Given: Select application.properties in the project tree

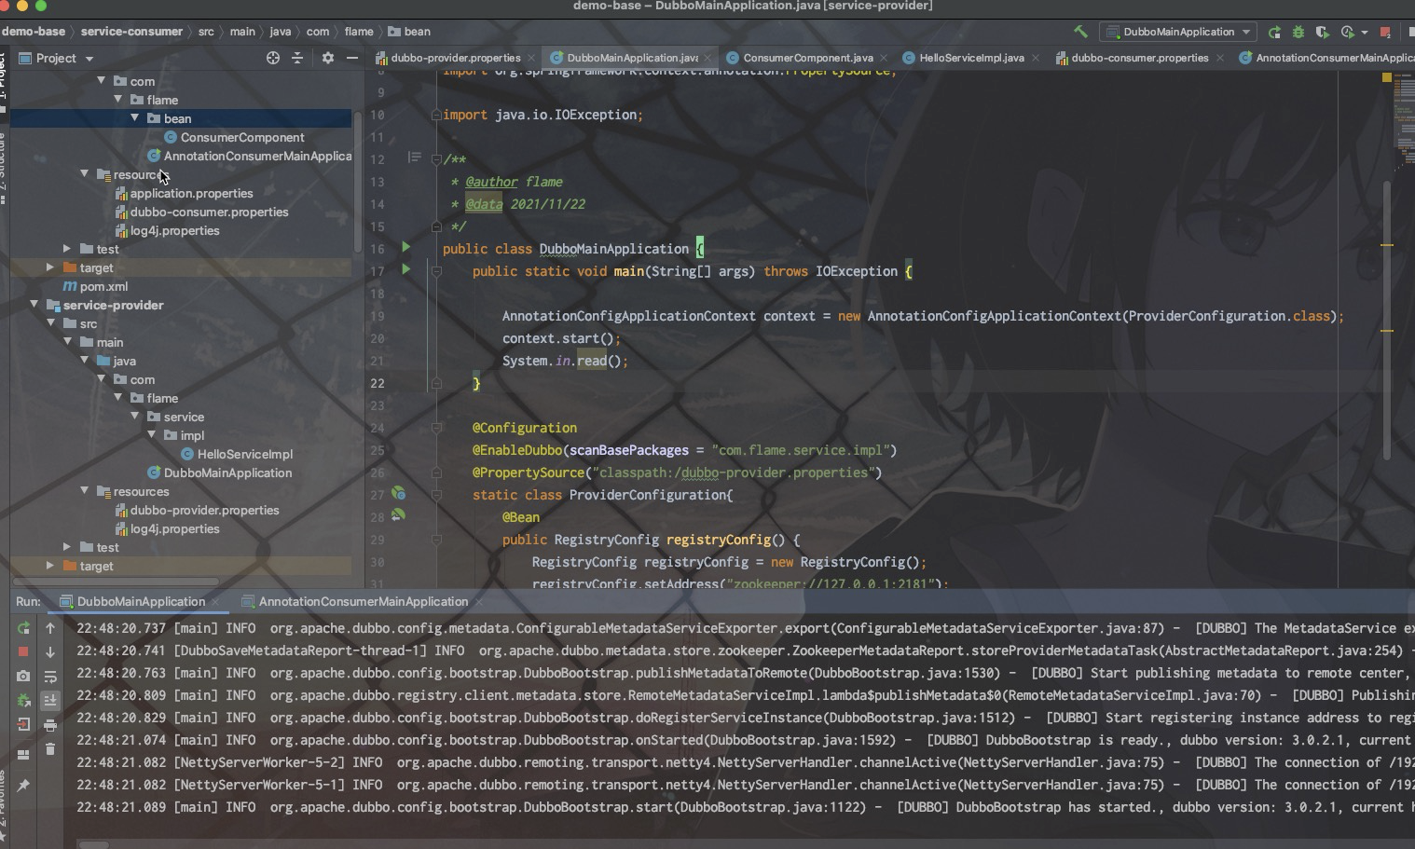Looking at the screenshot, I should pos(191,193).
